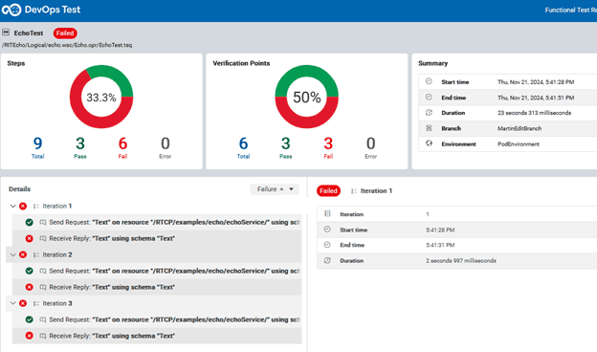Click the Functional Test header link
Screen dimensions: 597x352
[x=571, y=10]
